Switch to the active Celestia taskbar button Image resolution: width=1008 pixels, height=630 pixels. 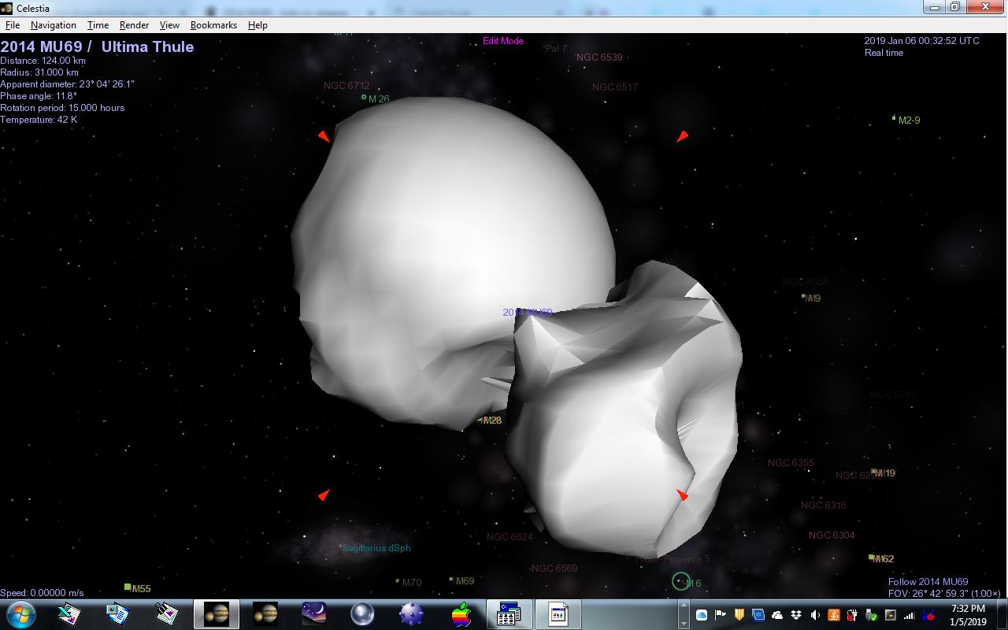217,614
